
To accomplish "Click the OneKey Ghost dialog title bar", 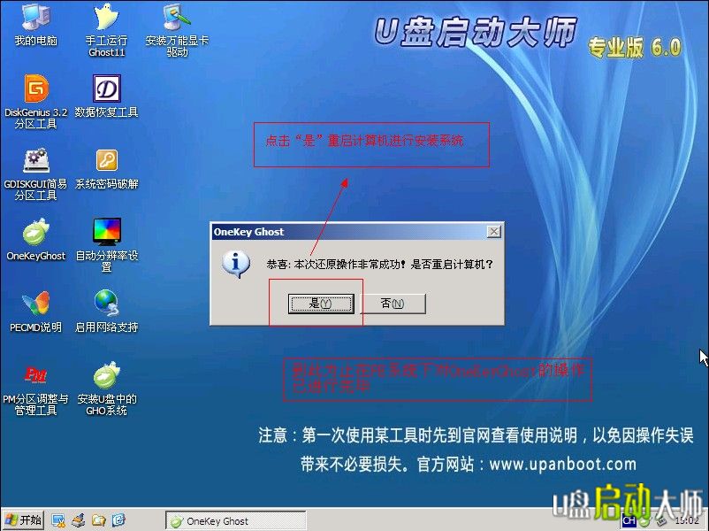I will tap(349, 232).
